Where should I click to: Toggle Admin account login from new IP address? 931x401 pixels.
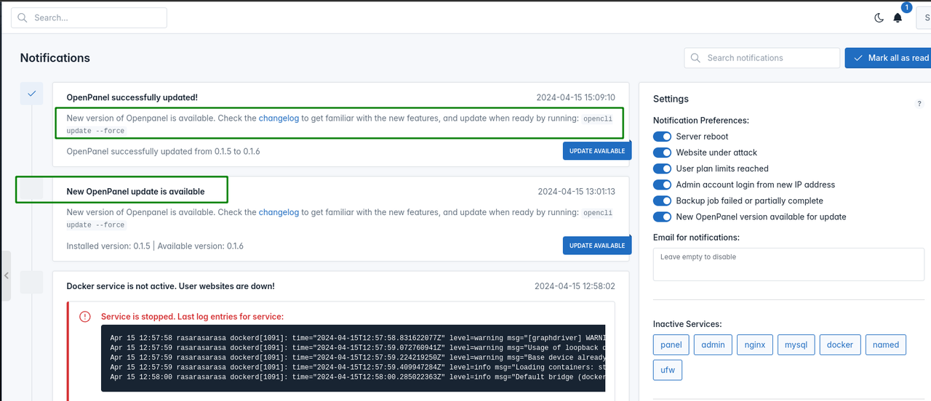click(662, 185)
